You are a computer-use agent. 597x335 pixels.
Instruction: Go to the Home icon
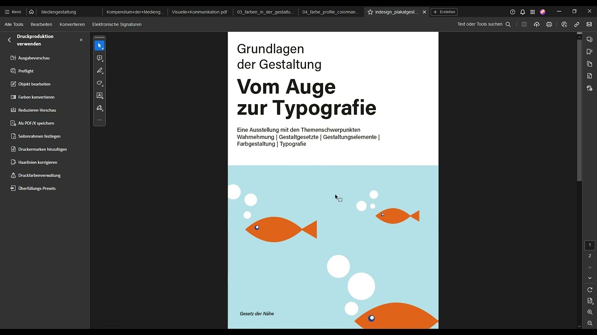[31, 12]
